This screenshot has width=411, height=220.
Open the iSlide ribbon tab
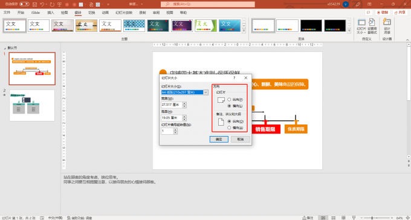(36, 13)
